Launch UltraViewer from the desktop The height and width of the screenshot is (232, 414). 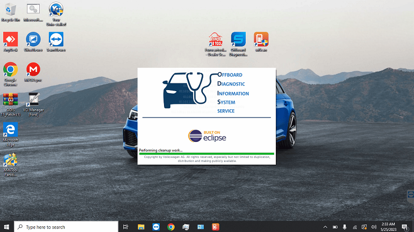pyautogui.click(x=33, y=42)
